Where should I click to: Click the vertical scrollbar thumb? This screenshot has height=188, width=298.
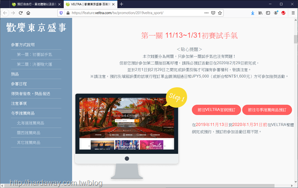click(x=296, y=39)
